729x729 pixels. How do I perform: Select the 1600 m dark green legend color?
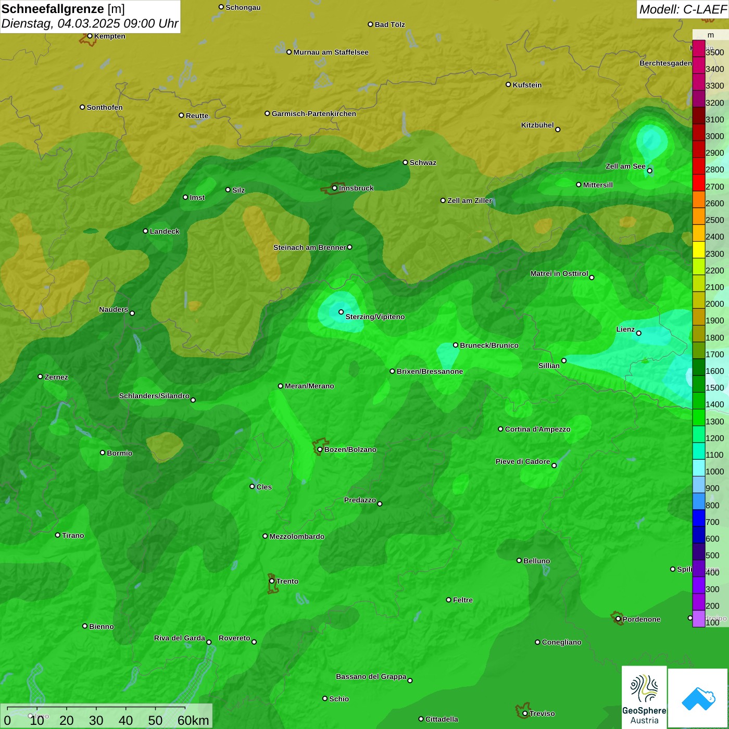point(698,368)
